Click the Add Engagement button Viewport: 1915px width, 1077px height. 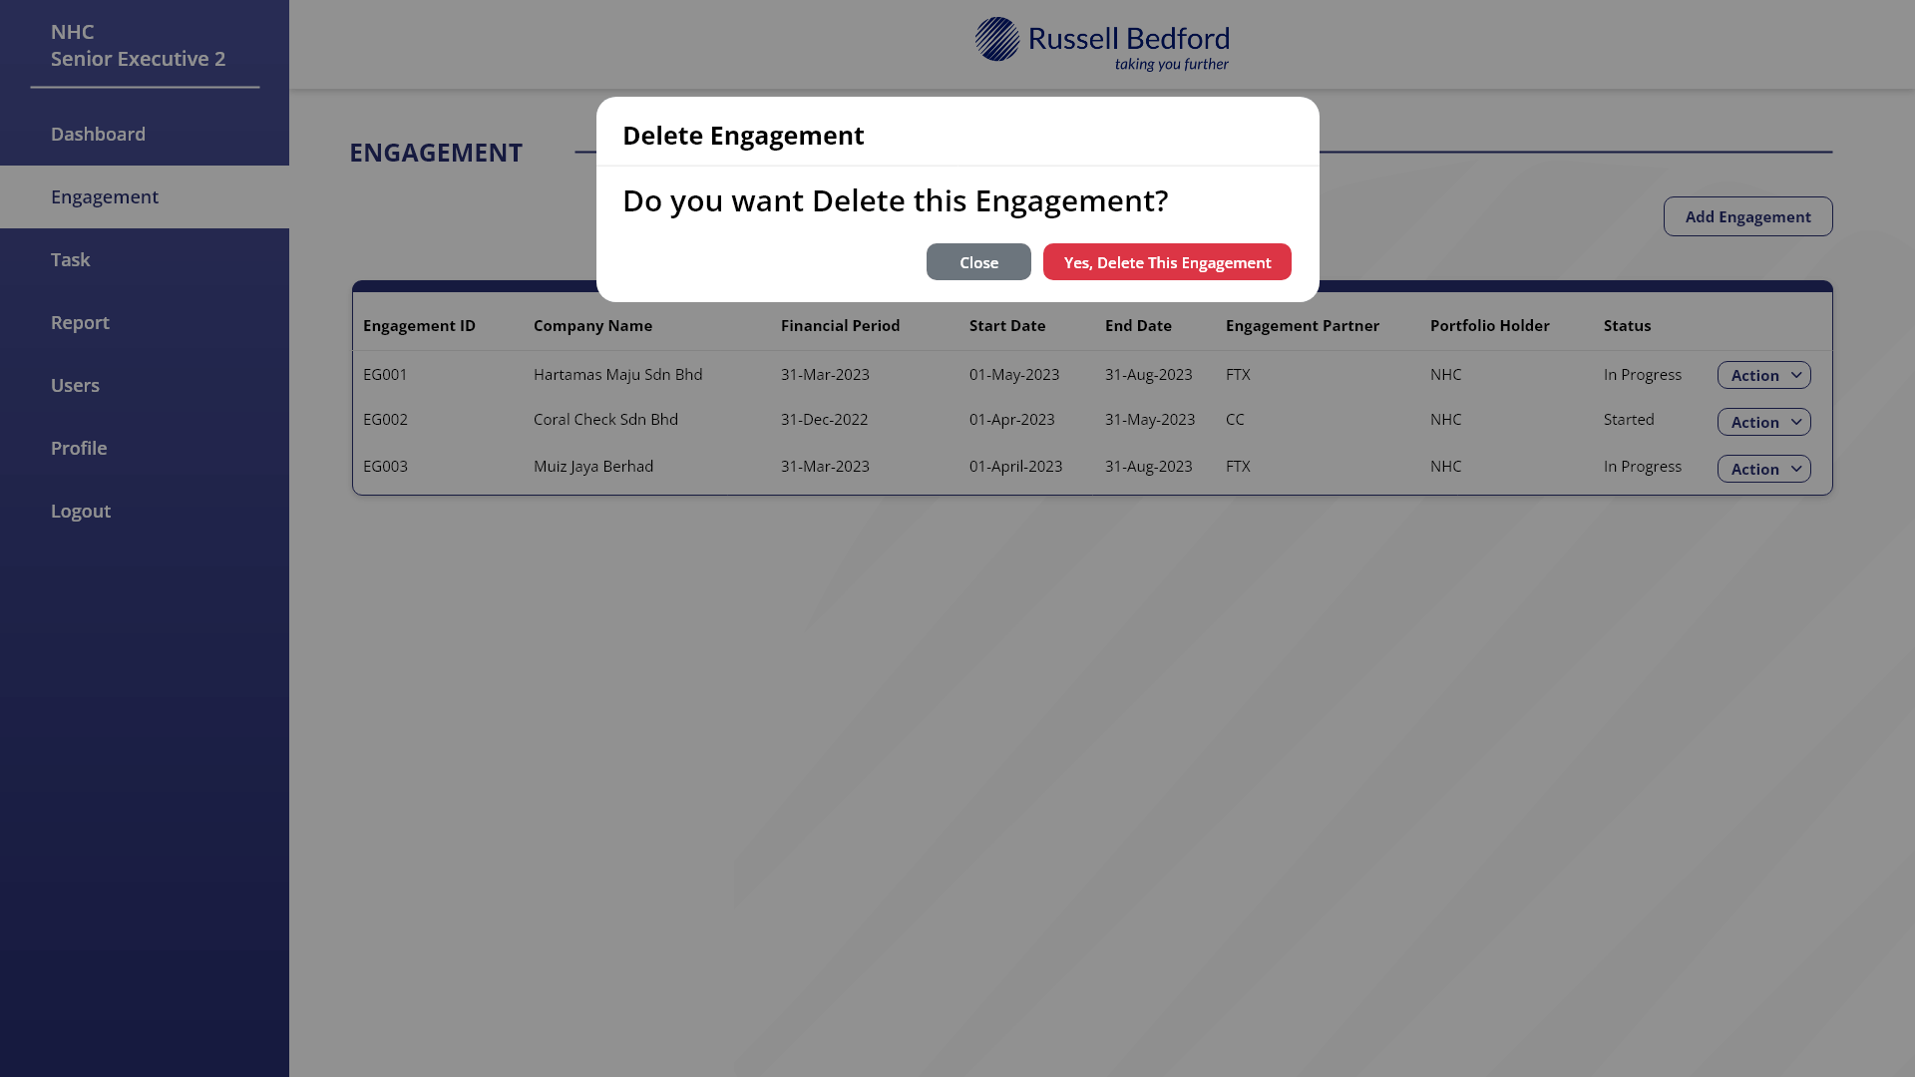1747,216
